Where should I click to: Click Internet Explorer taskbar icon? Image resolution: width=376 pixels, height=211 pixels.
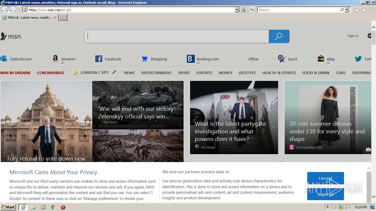click(23, 207)
